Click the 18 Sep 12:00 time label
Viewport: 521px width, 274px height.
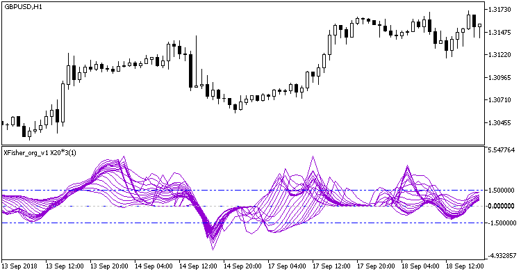(x=465, y=266)
